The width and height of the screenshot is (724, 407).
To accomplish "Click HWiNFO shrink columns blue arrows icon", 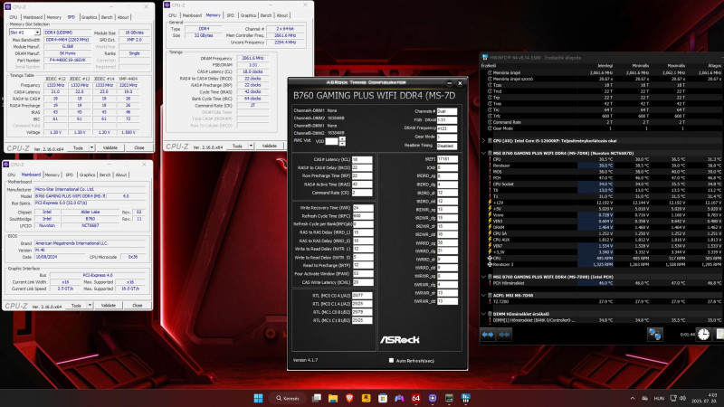I will [504, 335].
